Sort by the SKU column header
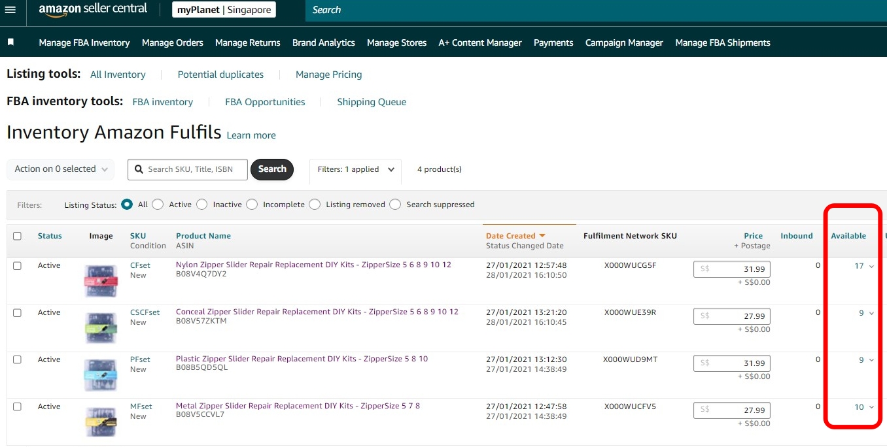 [x=138, y=236]
